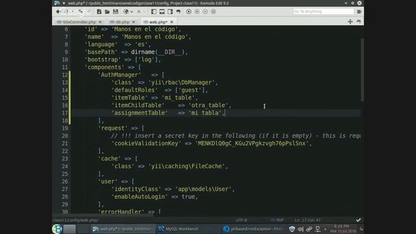The height and width of the screenshot is (234, 416).
Task: Open the tab list icon right of plus
Action: (x=359, y=21)
